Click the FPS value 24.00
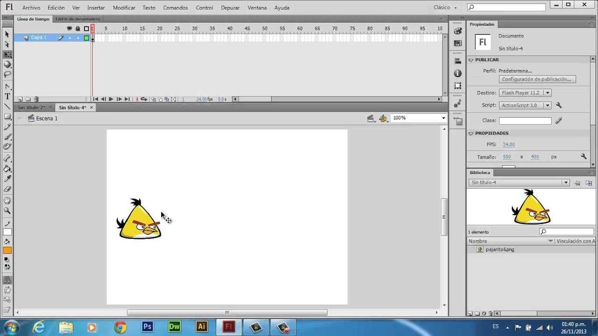This screenshot has height=336, width=598. (509, 145)
